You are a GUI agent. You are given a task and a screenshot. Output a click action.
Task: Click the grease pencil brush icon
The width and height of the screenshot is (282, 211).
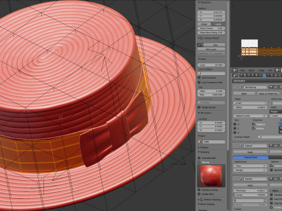pos(199,45)
